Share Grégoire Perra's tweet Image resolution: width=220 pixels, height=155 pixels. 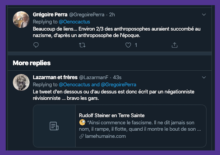point(174,45)
